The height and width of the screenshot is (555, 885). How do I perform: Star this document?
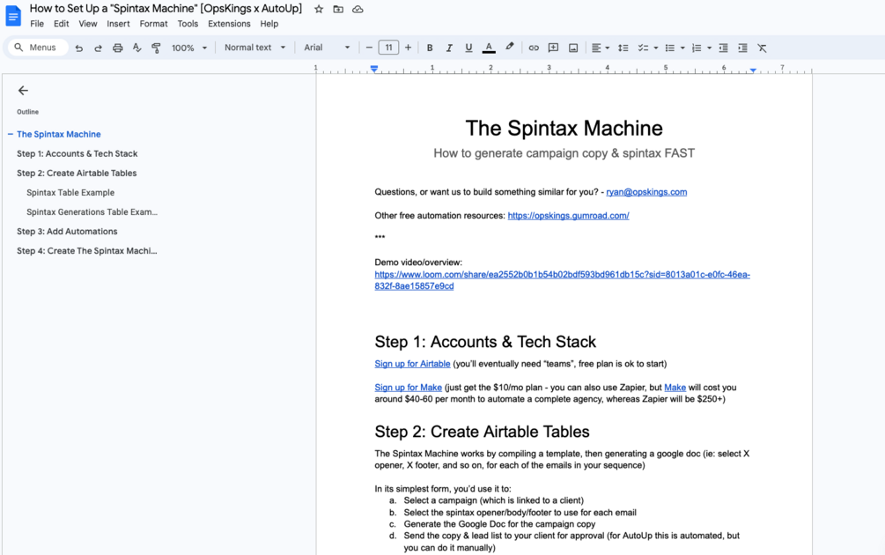click(319, 9)
